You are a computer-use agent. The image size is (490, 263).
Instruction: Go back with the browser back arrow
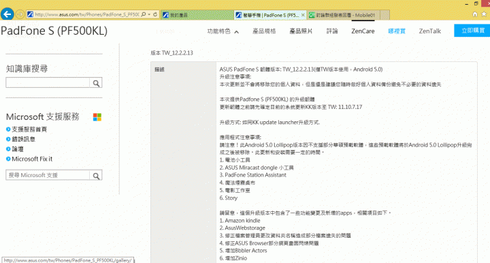(7, 14)
